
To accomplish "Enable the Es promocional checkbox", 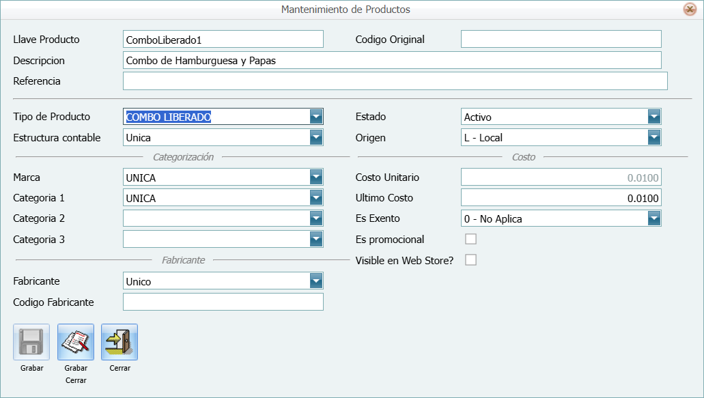I will click(x=470, y=239).
